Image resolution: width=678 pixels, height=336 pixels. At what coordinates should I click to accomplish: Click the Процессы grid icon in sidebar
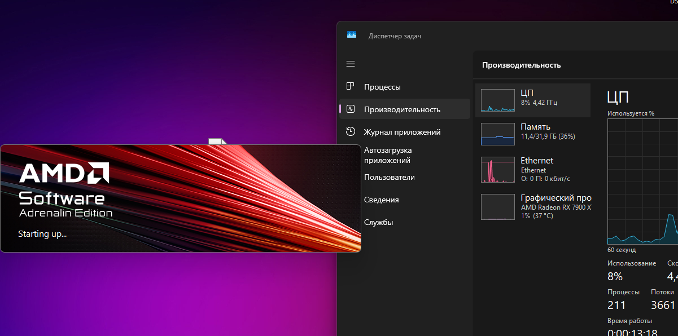pyautogui.click(x=351, y=87)
